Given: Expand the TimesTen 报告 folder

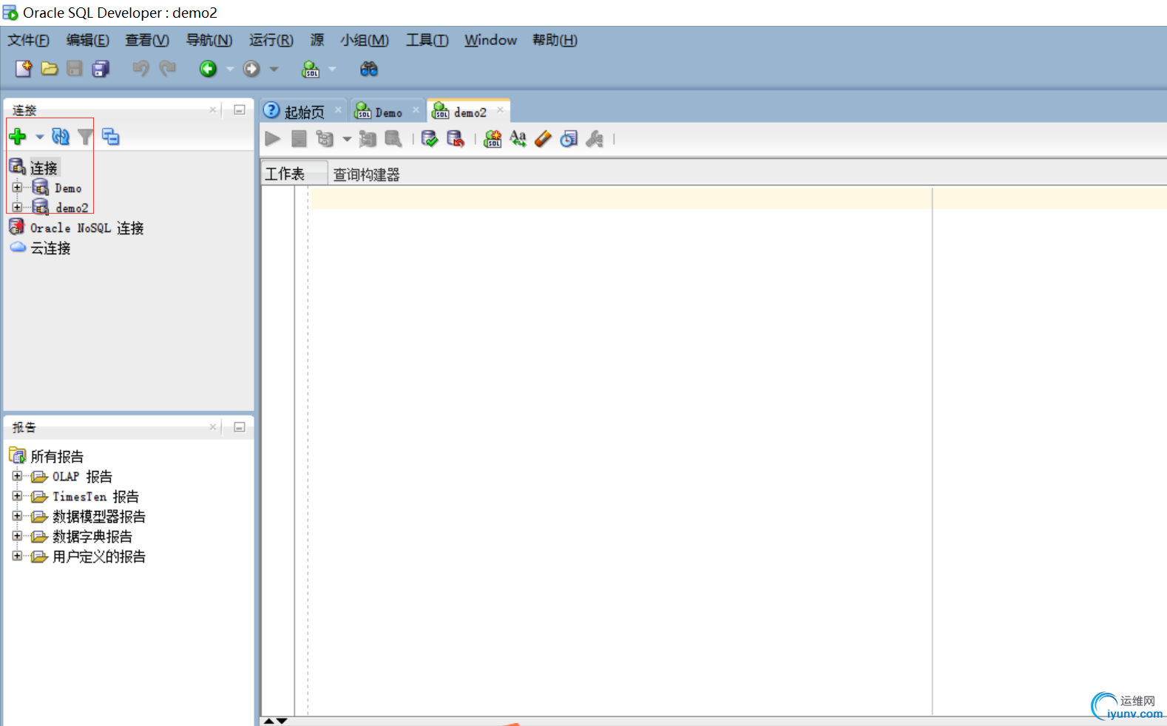Looking at the screenshot, I should [17, 495].
